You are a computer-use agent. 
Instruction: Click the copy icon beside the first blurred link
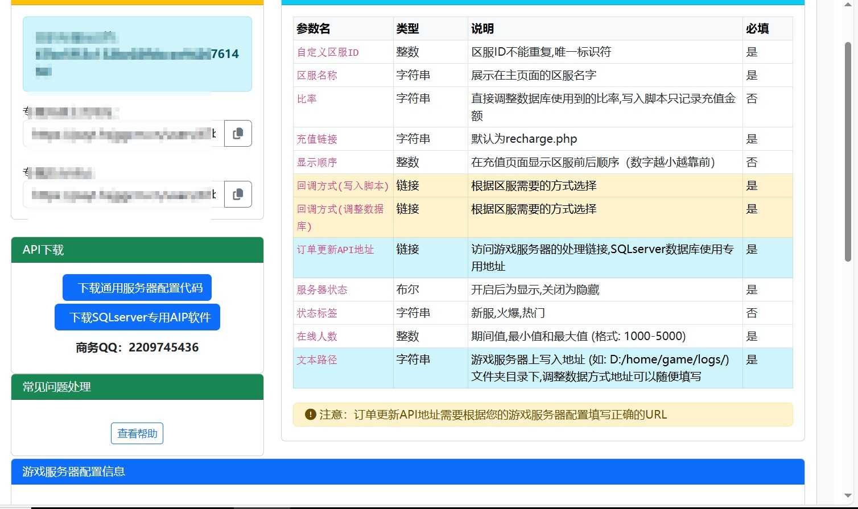pos(238,134)
